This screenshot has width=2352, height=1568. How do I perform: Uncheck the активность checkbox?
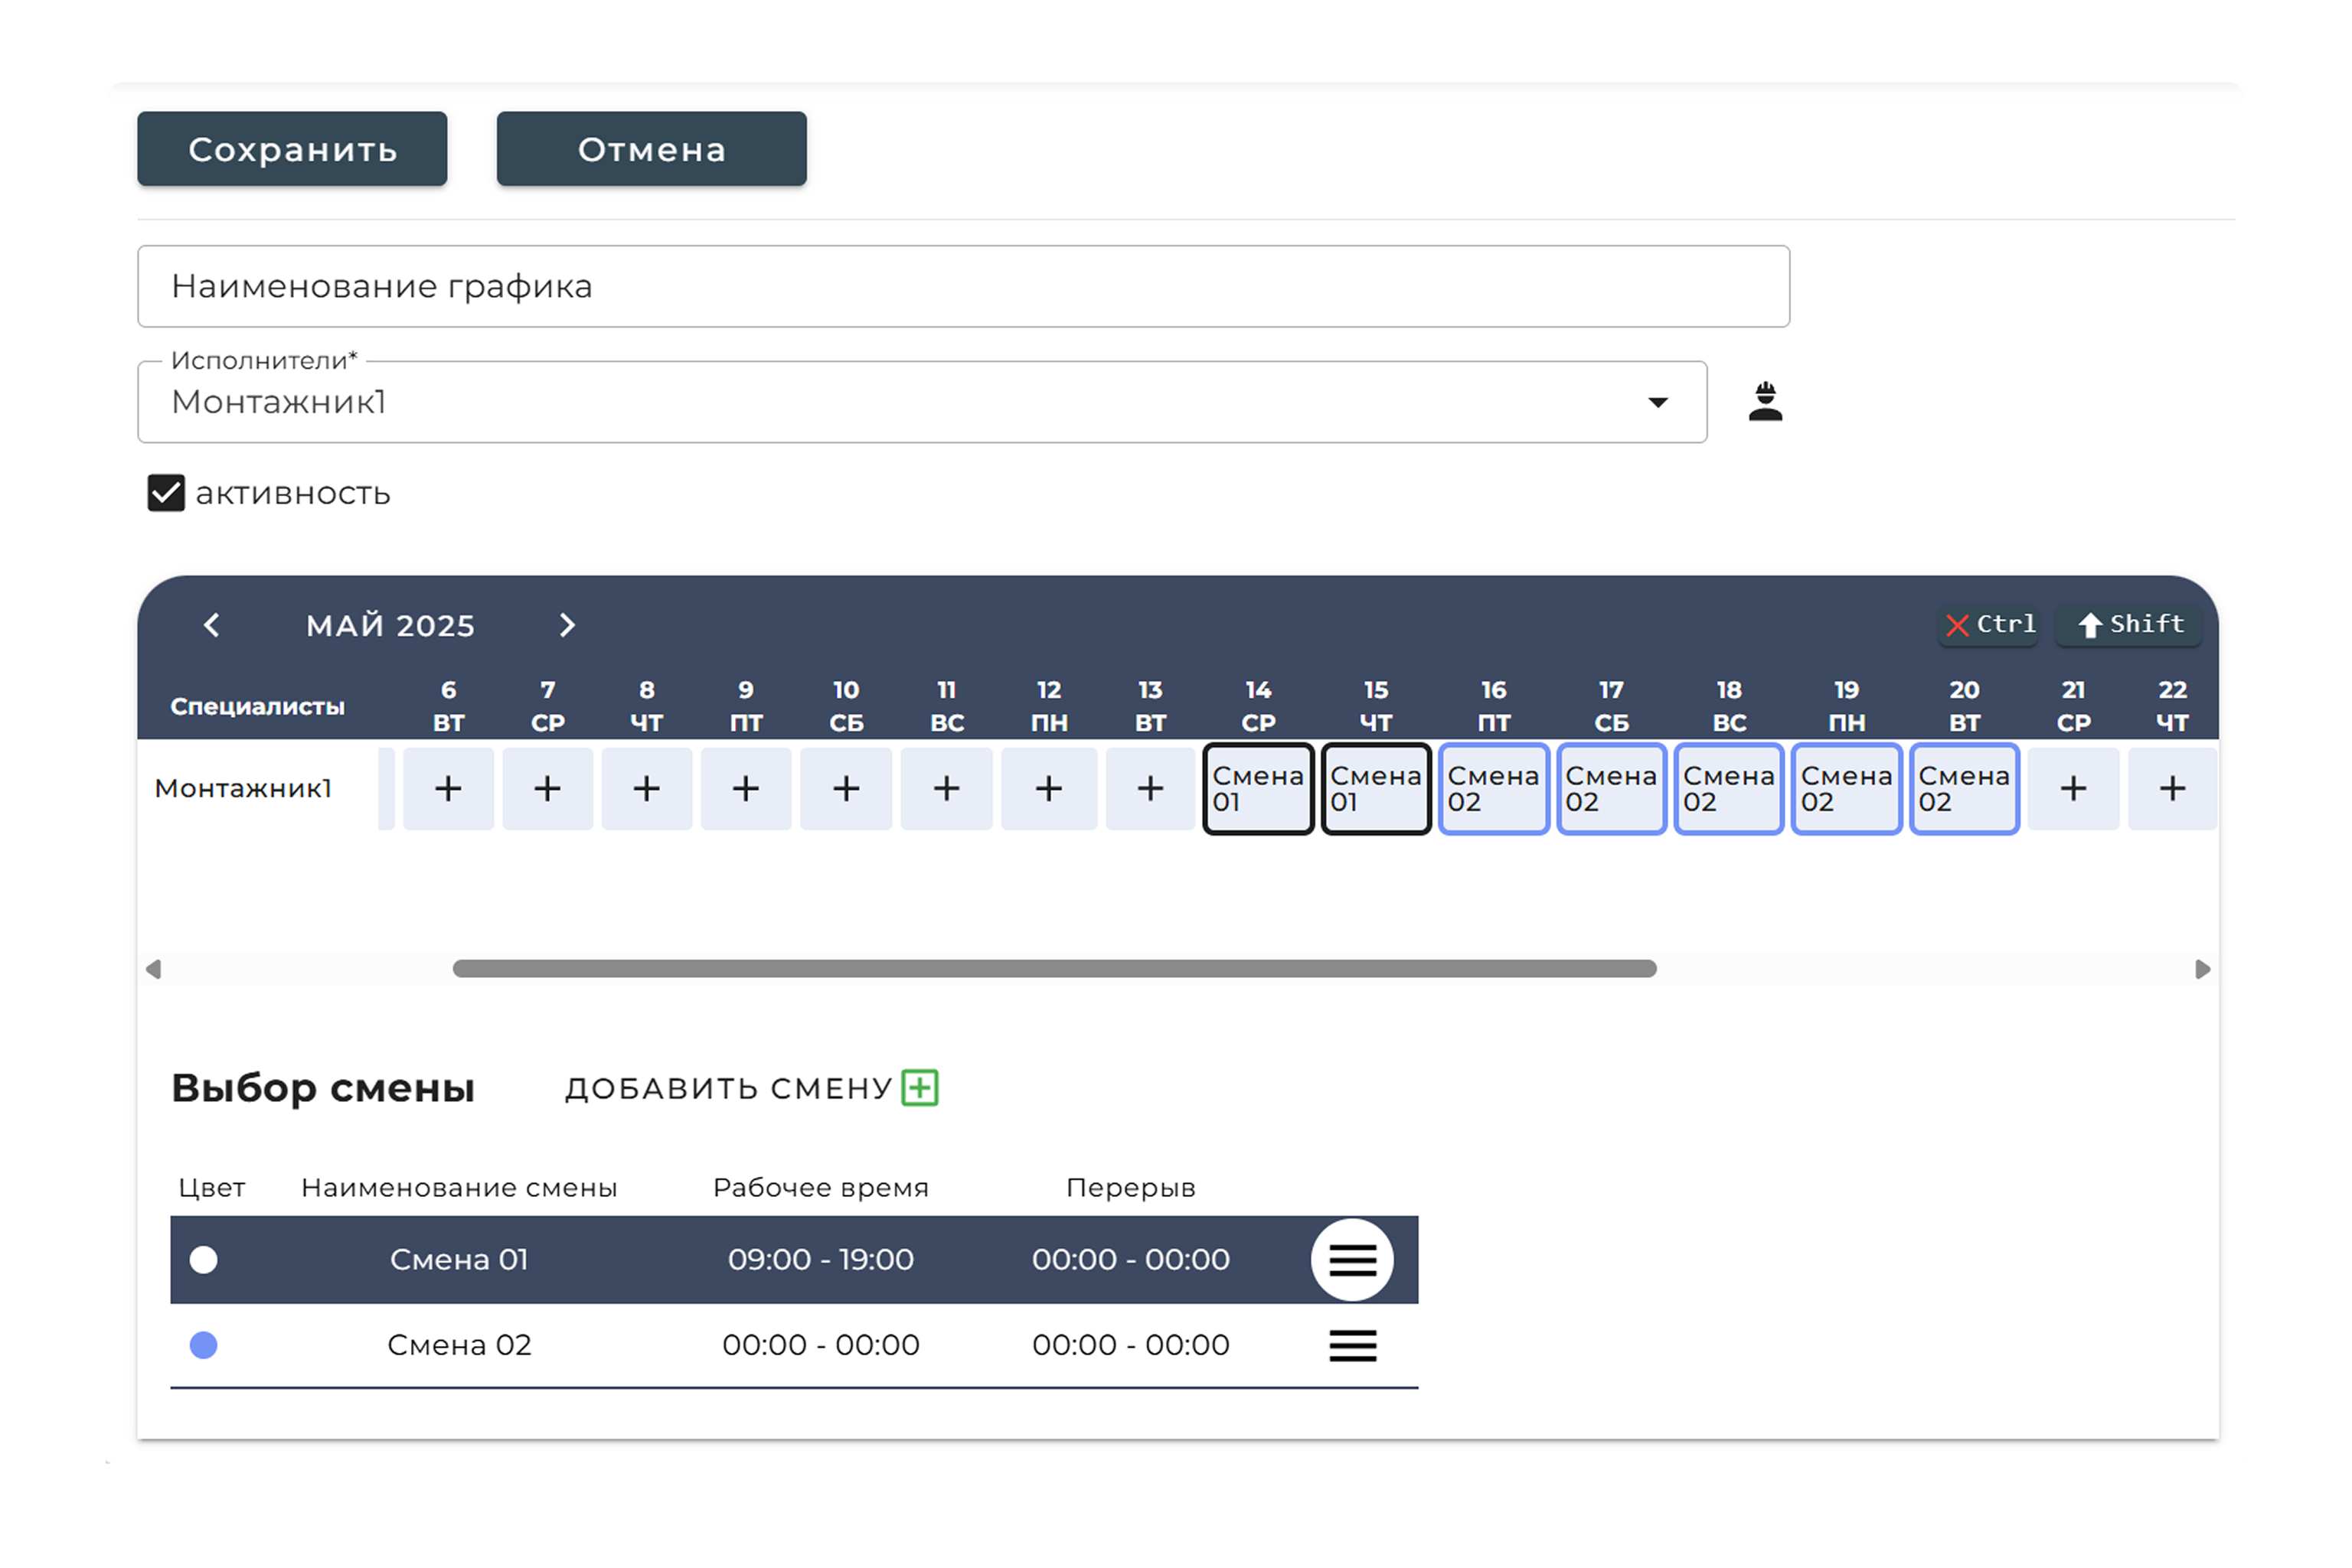click(x=166, y=493)
